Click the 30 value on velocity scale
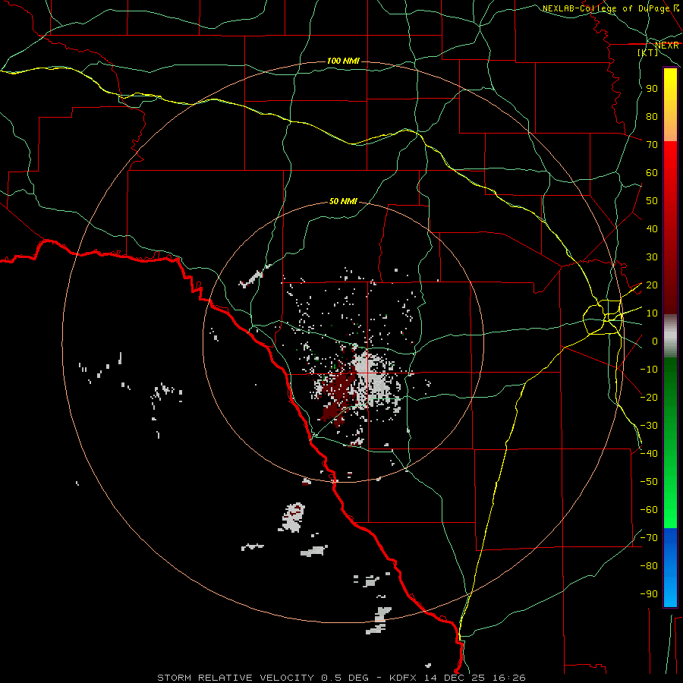 pos(652,257)
